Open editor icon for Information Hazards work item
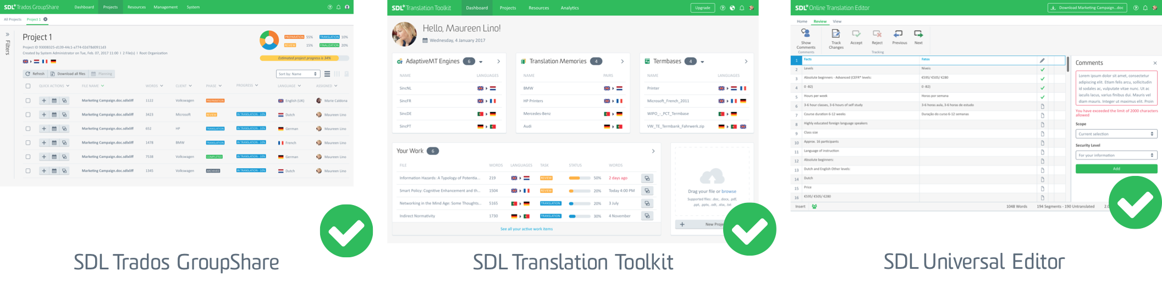1162x293 pixels. pos(647,178)
